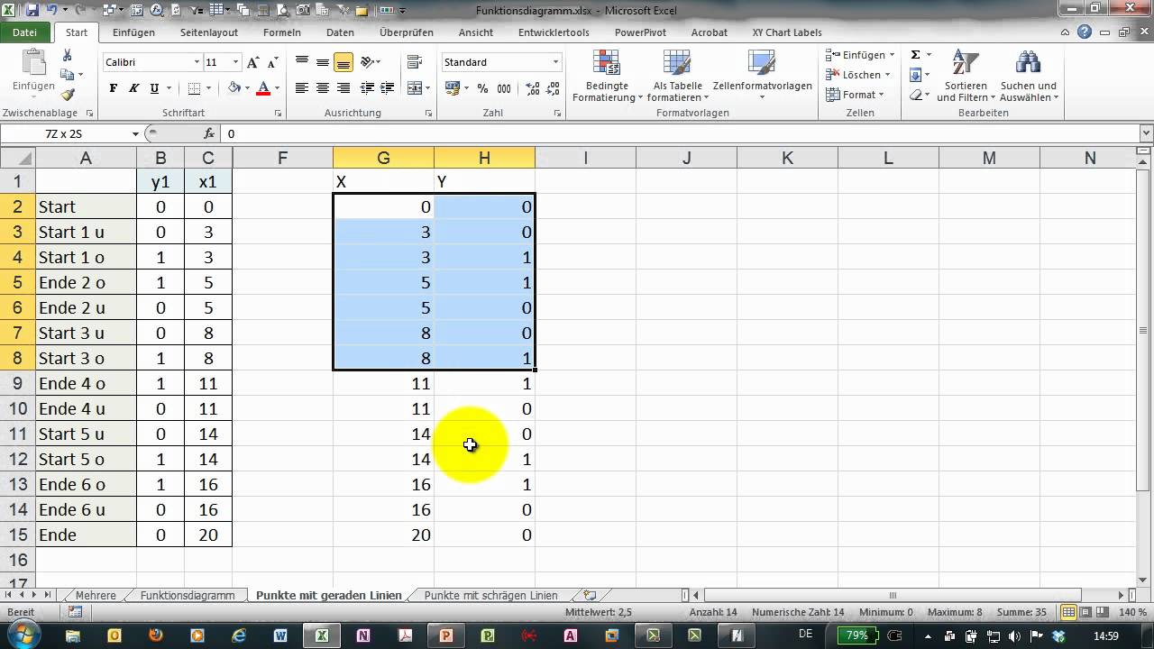
Task: Click the Word icon in Windows taskbar
Action: pos(279,635)
